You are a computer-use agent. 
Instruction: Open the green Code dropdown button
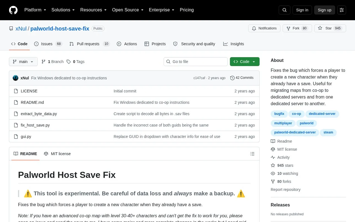[245, 62]
